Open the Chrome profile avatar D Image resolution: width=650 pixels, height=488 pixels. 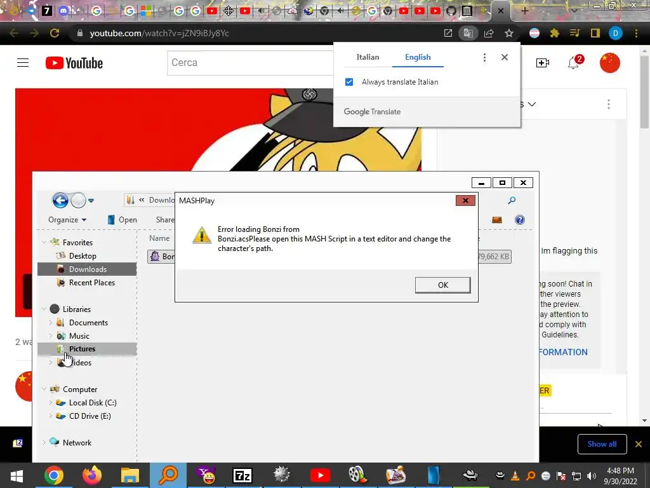coord(616,33)
